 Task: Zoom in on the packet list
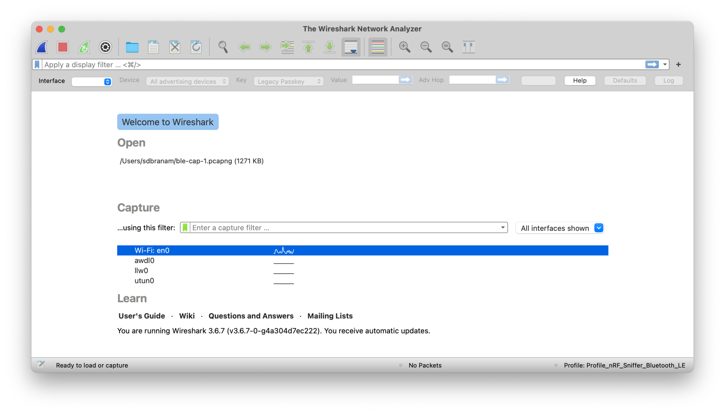point(405,47)
